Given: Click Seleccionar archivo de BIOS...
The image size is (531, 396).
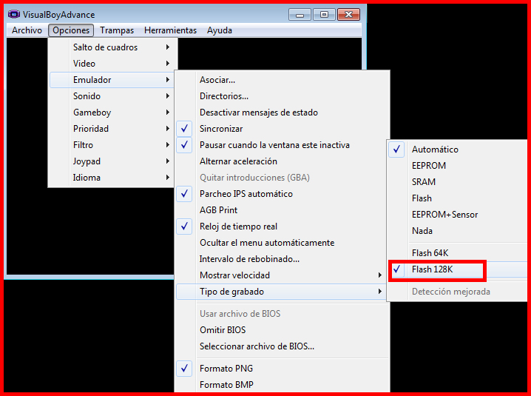Looking at the screenshot, I should click(x=282, y=346).
